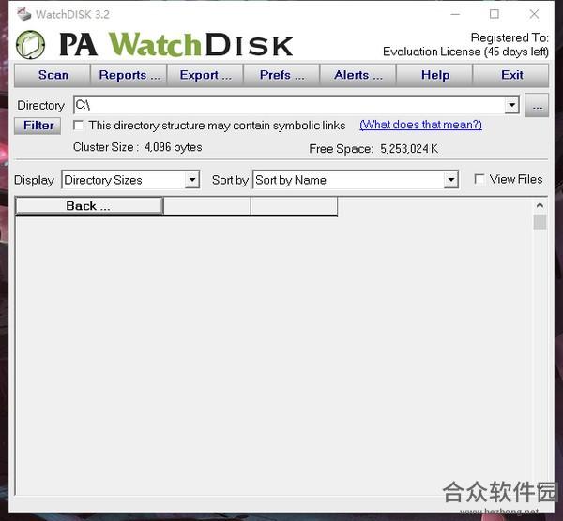This screenshot has height=521, width=563.
Task: Click Exit to quit WatchDISK
Action: point(511,75)
